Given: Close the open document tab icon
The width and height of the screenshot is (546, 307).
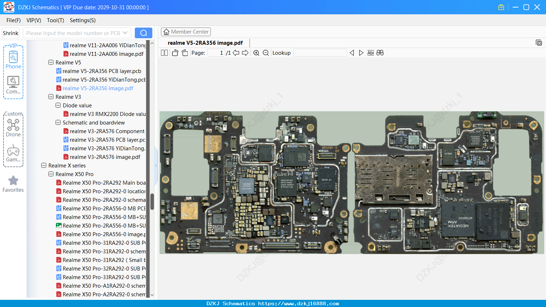Looking at the screenshot, I should click(539, 43).
